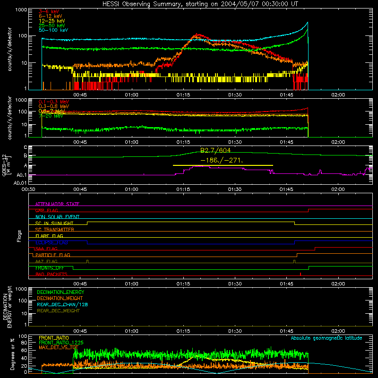Click the red bad-packets spike marker near 01:48
The height and width of the screenshot is (378, 378).
click(x=301, y=274)
